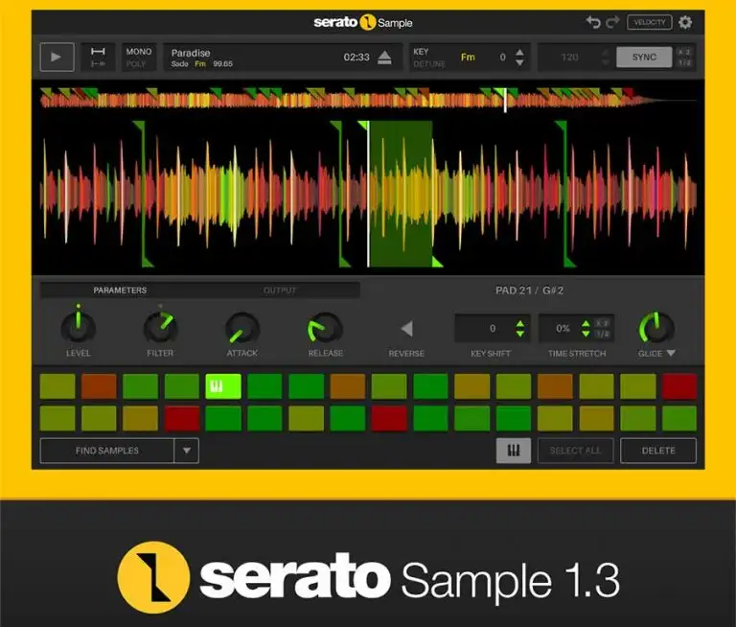Toggle the REVERSE arrow
The image size is (736, 627).
click(407, 328)
